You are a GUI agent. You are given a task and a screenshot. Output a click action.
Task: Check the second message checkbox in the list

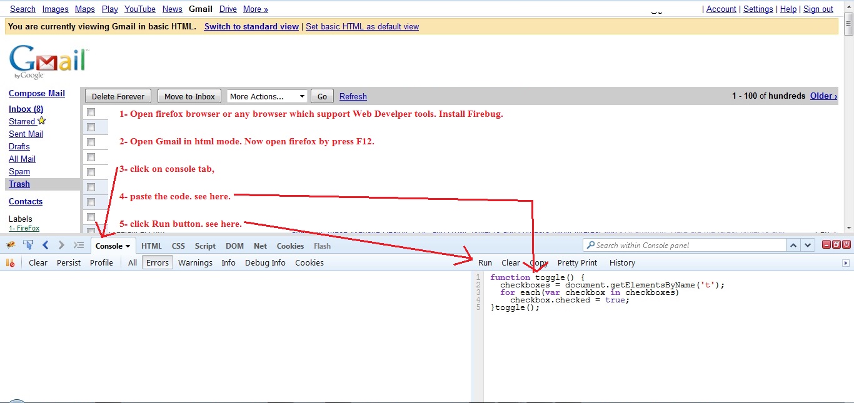[91, 127]
